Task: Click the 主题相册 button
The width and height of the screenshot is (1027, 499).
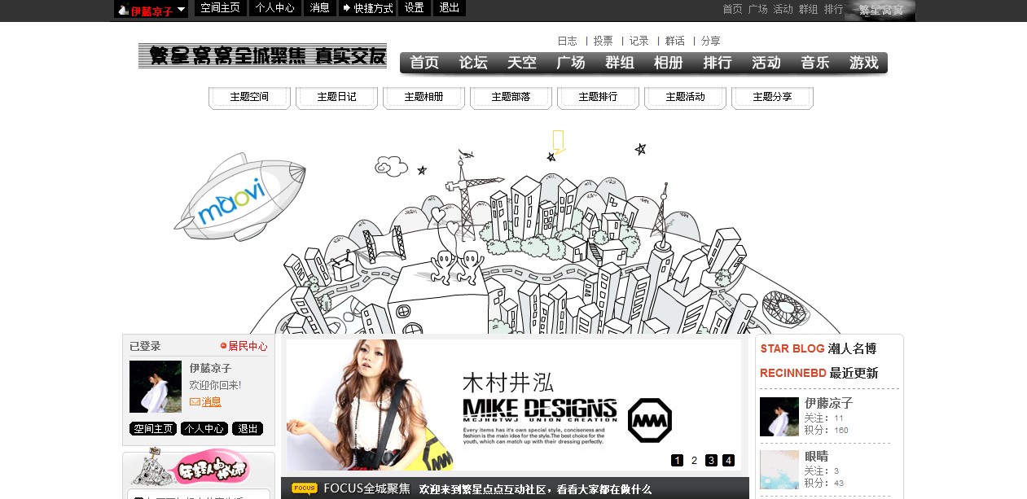Action: (424, 97)
